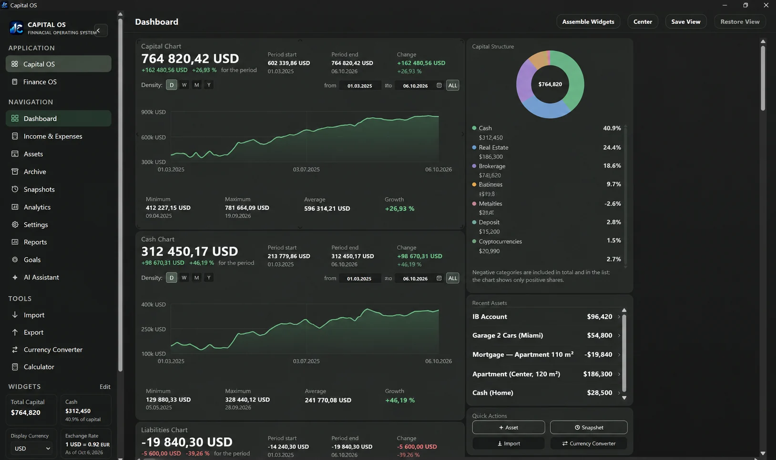Open the Goals target icon
Viewport: 776px width, 460px height.
(15, 260)
